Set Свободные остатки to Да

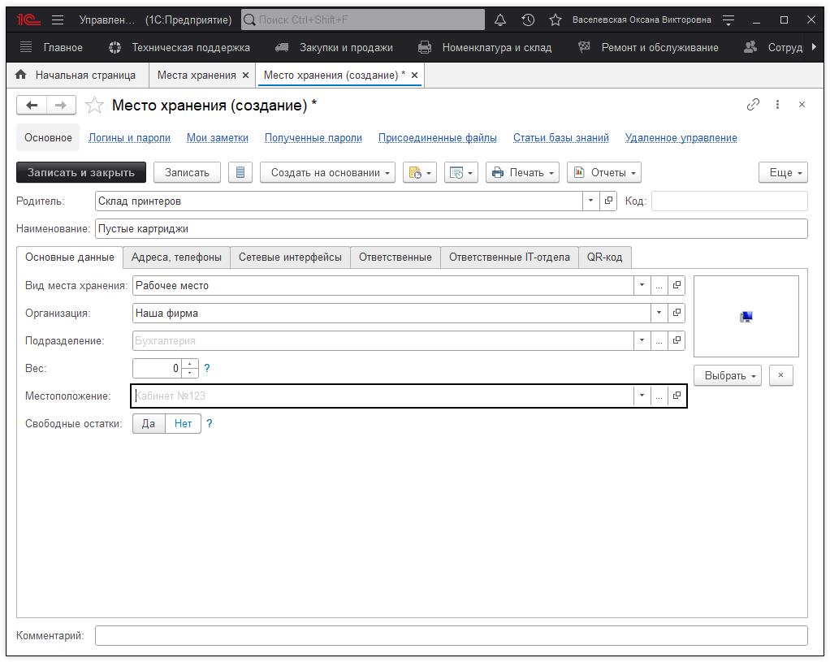coord(149,423)
